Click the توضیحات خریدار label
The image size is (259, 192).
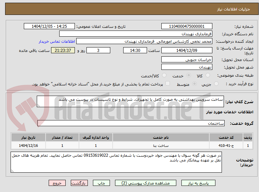click(x=245, y=162)
